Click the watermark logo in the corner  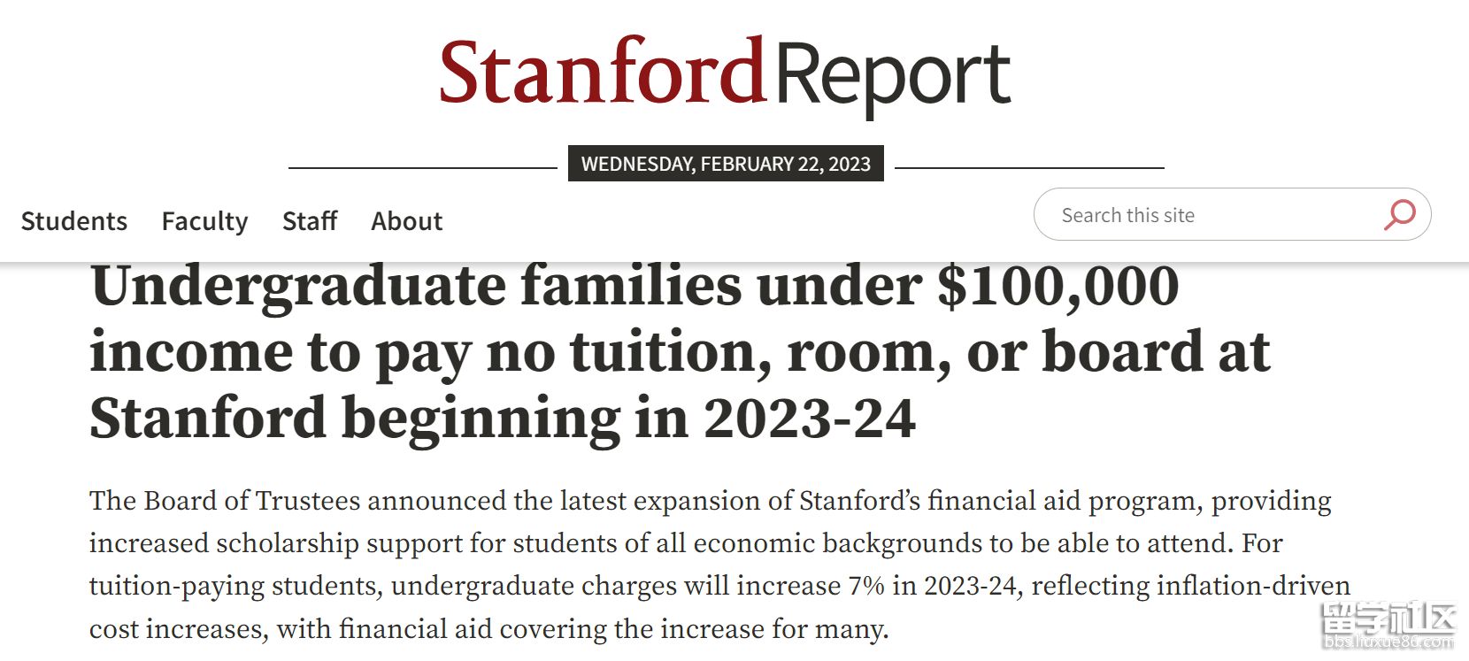[x=1388, y=625]
